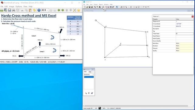Click the Total Head value field
The height and width of the screenshot is (110, 195).
tap(185, 34)
